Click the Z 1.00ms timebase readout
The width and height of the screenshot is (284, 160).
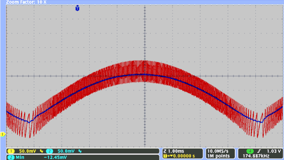(x=174, y=151)
